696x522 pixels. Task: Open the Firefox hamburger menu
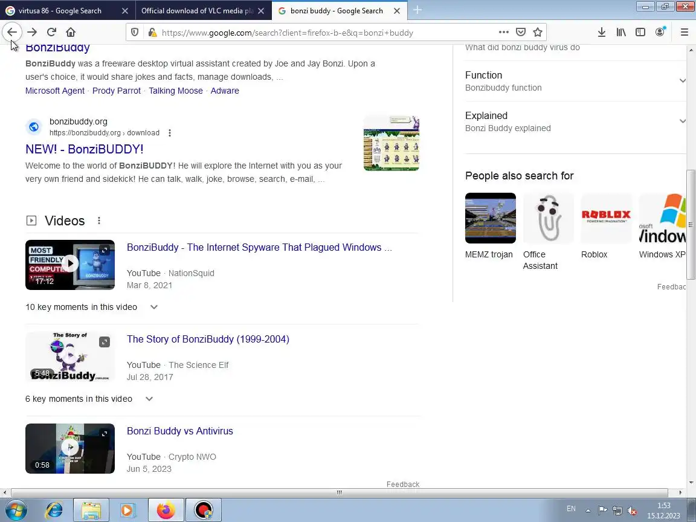(x=684, y=32)
